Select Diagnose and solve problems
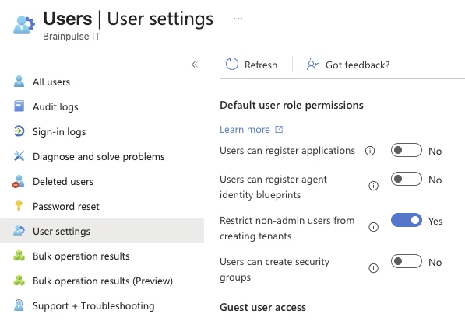The image size is (465, 328). (102, 156)
